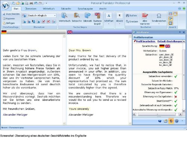Open the Deutsch->Englisch language dropdown

[42, 16]
